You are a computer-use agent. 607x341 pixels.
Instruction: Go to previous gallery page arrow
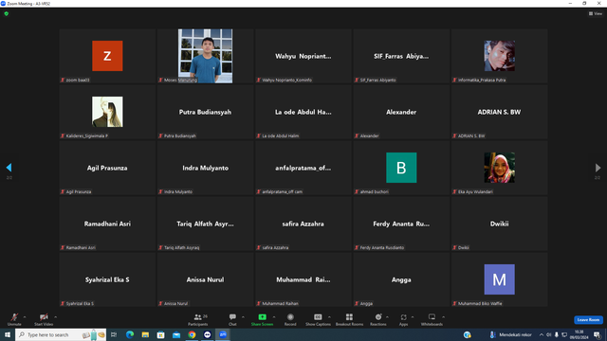coord(9,168)
